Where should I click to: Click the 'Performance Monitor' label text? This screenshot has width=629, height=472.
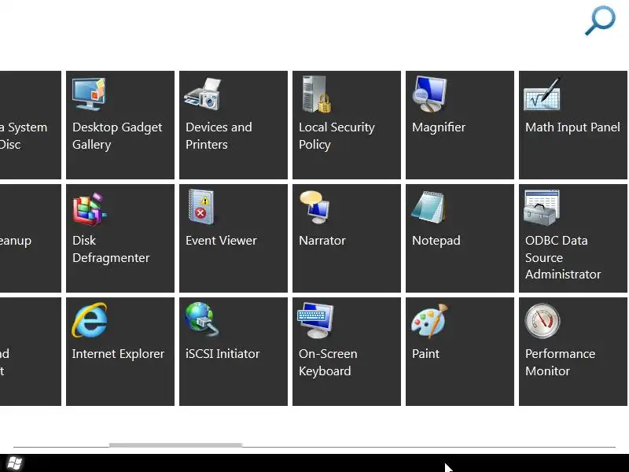click(x=560, y=362)
